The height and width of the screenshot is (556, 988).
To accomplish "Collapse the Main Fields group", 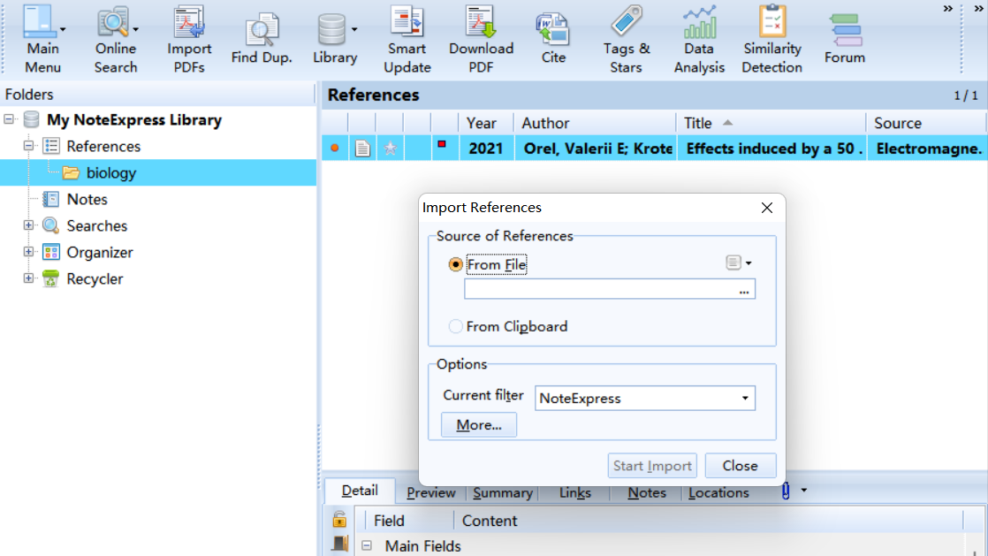I will click(367, 545).
